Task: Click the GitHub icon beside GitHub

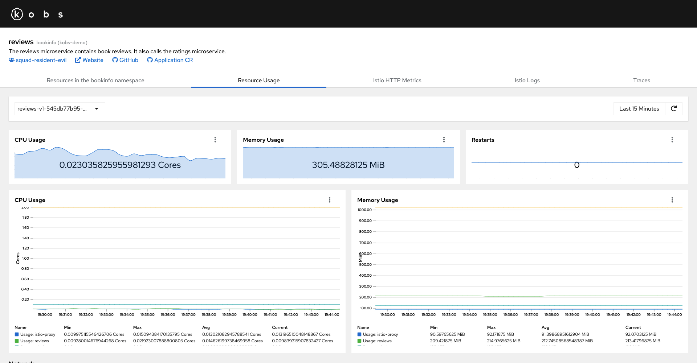Action: point(115,60)
